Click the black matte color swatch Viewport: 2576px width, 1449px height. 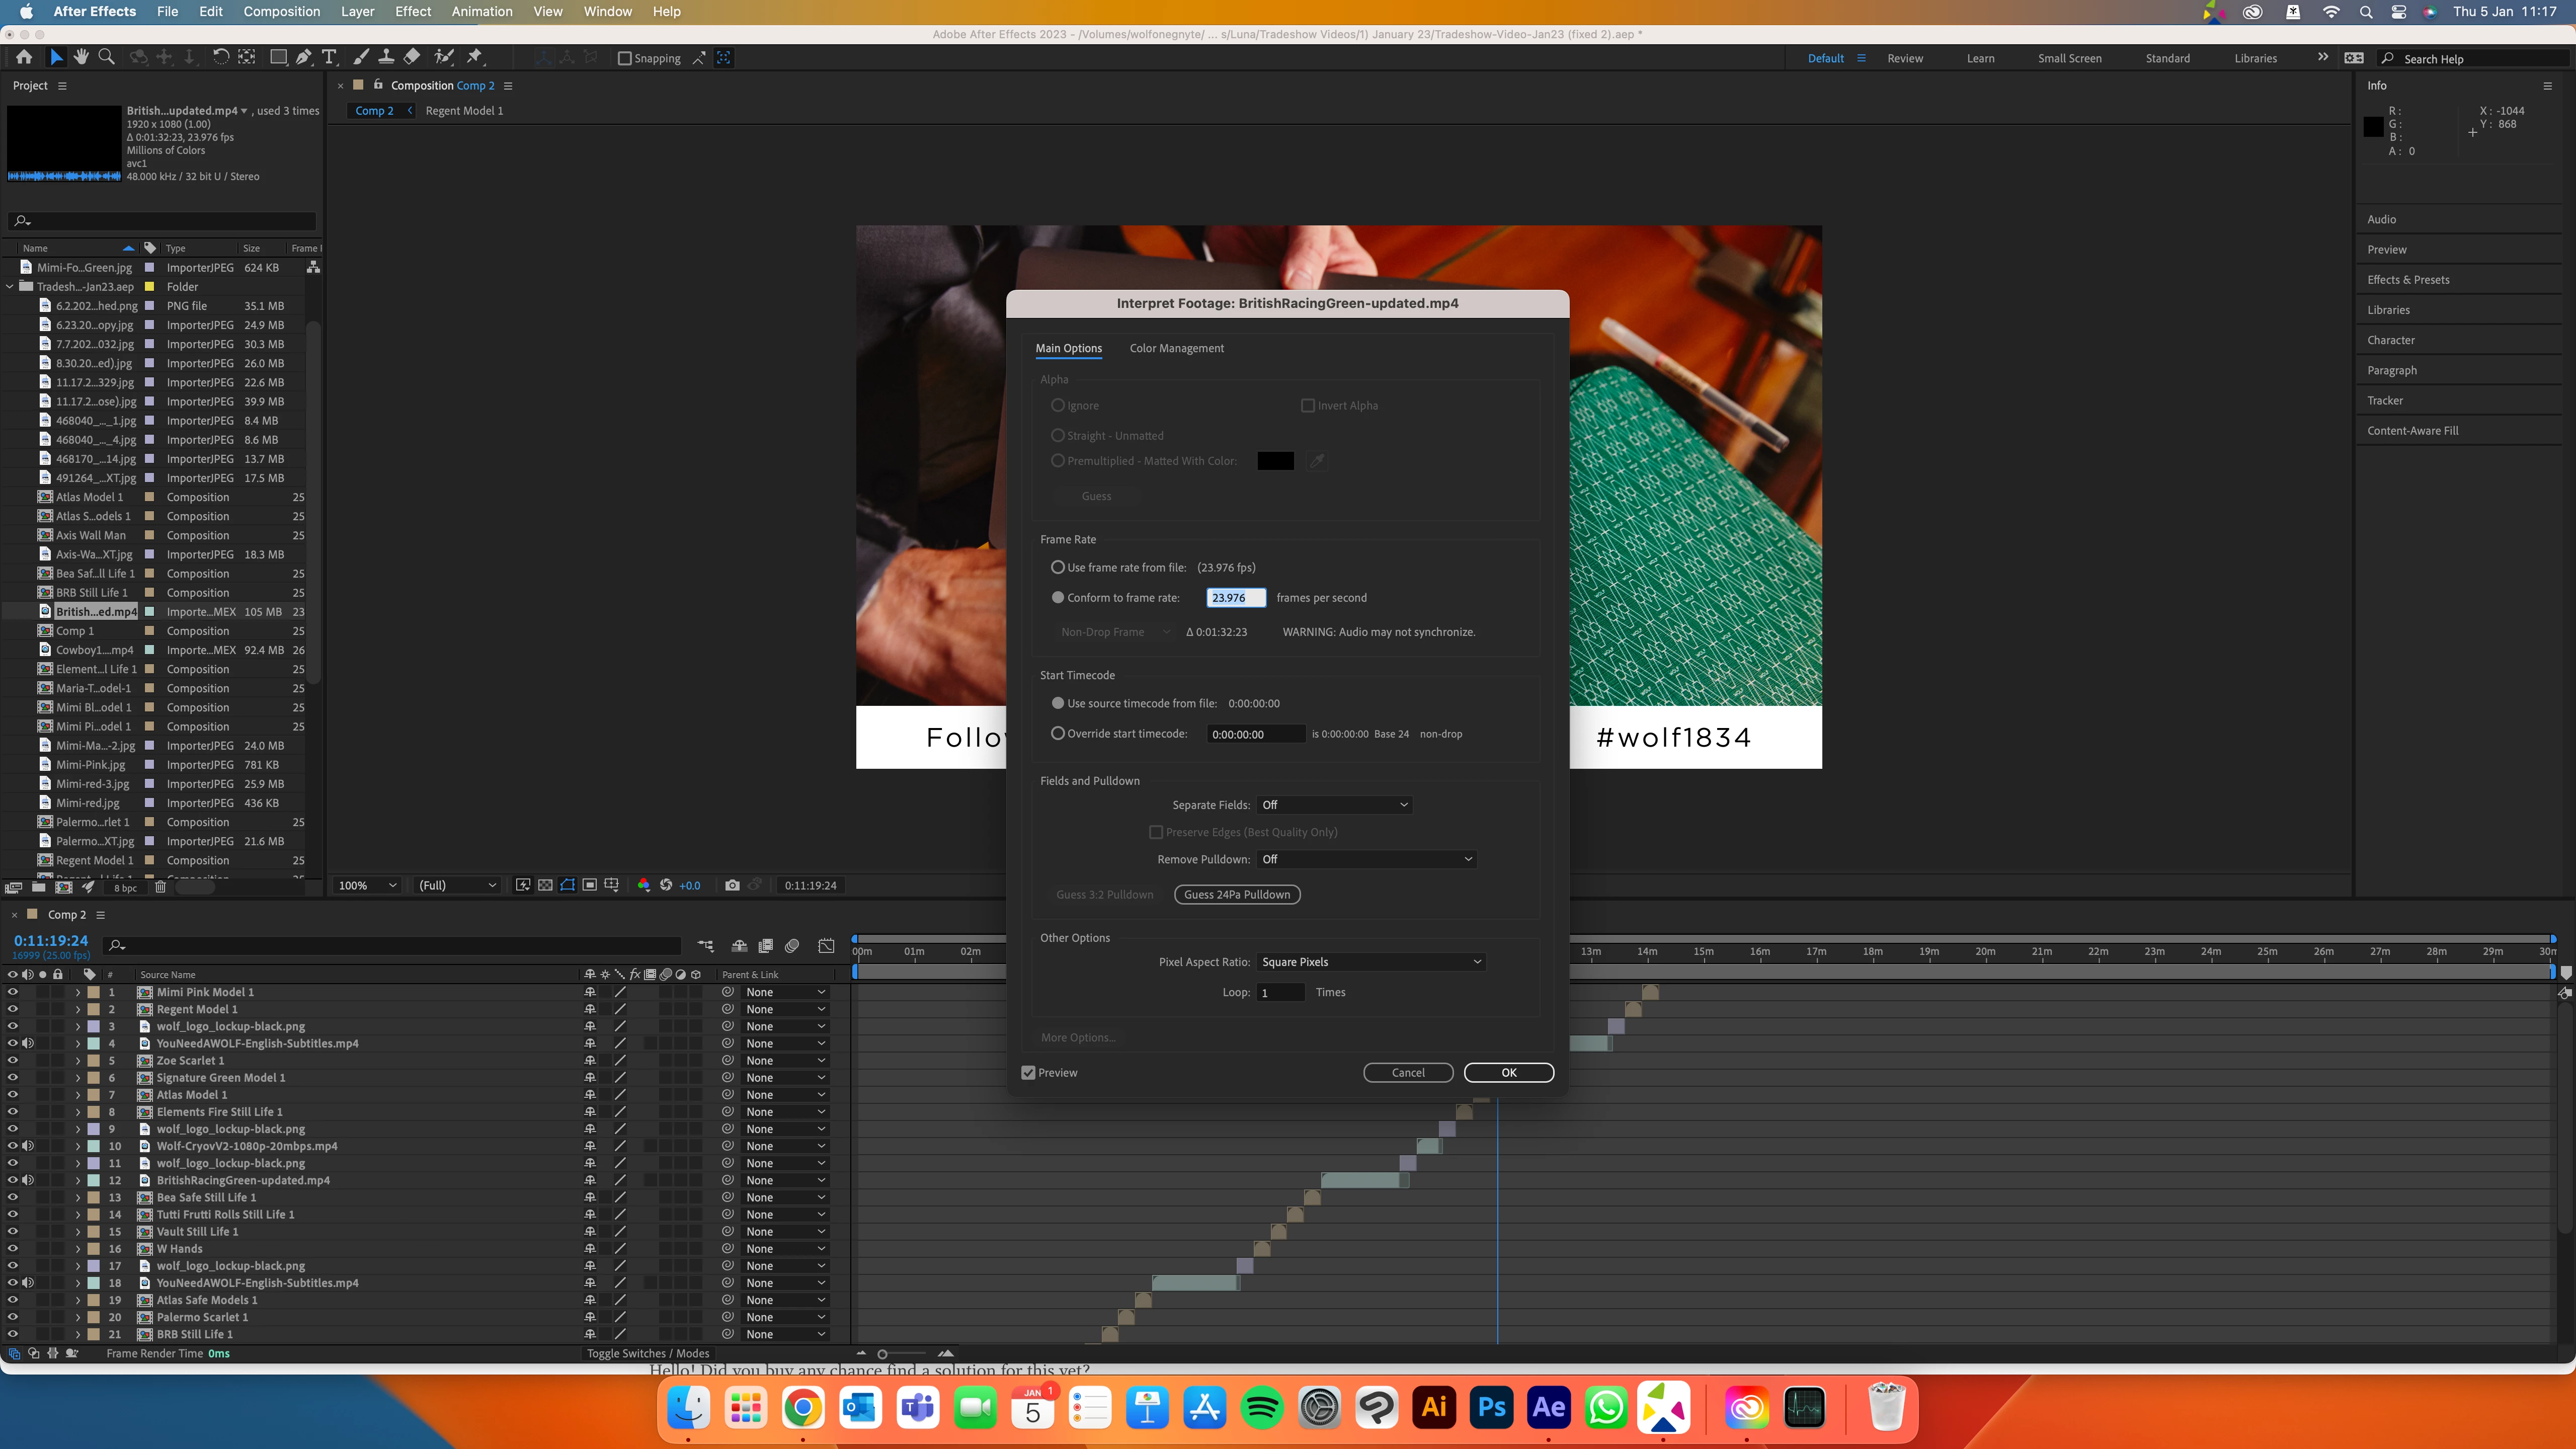1275,461
